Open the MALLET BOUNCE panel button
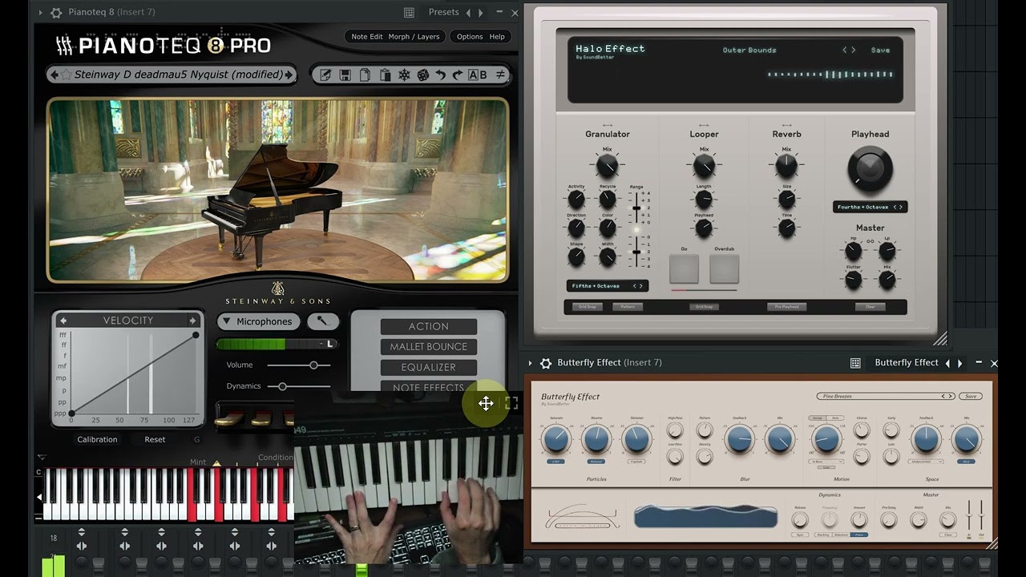This screenshot has width=1026, height=577. tap(429, 347)
